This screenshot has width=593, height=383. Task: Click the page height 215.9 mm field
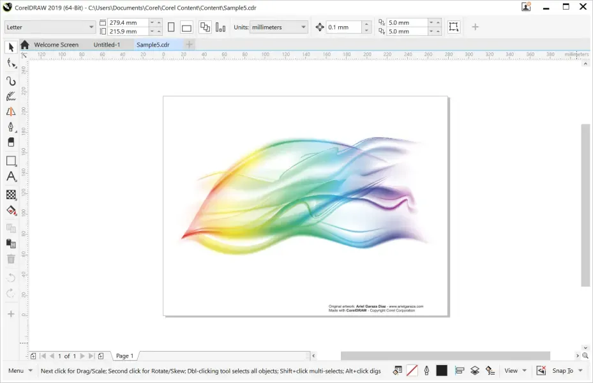point(128,31)
